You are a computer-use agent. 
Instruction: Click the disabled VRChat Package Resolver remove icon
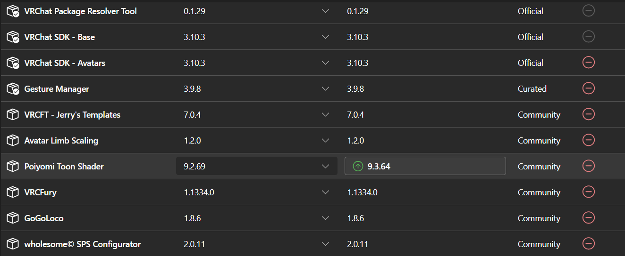click(588, 10)
